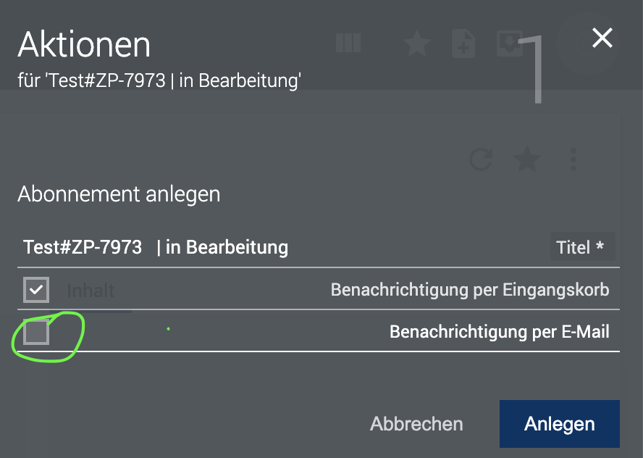The width and height of the screenshot is (643, 458).
Task: Click the Abbrechen button
Action: (x=416, y=424)
